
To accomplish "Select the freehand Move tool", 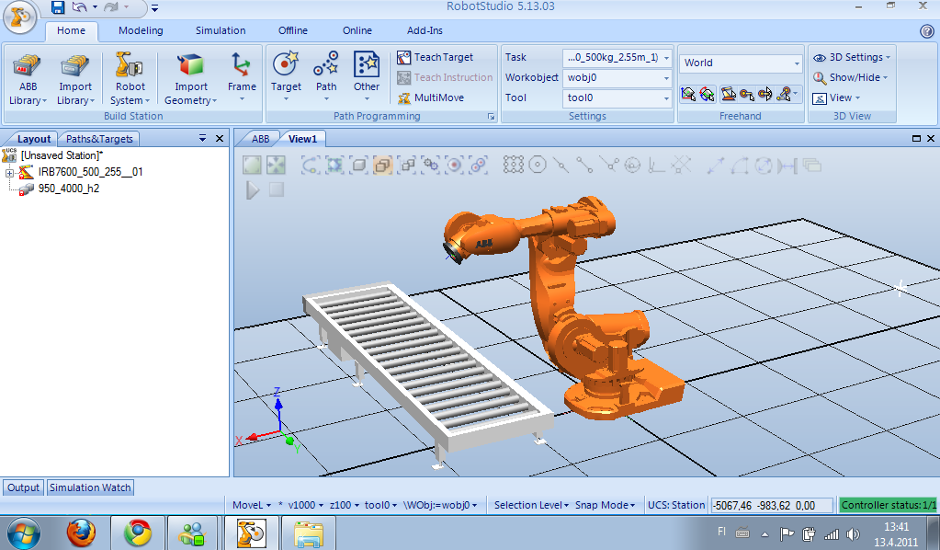I will pos(688,94).
